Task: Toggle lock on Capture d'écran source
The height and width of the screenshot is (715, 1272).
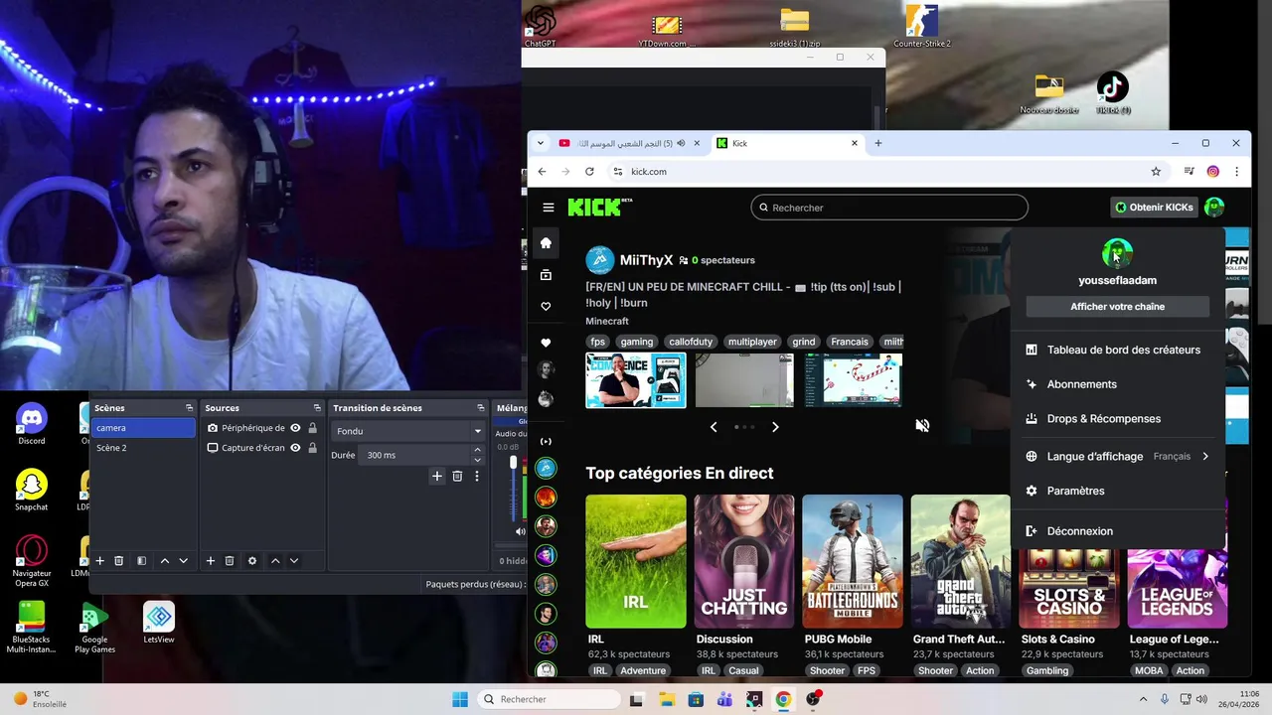Action: point(312,448)
